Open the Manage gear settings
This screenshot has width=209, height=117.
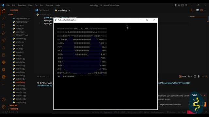pyautogui.click(x=4, y=107)
